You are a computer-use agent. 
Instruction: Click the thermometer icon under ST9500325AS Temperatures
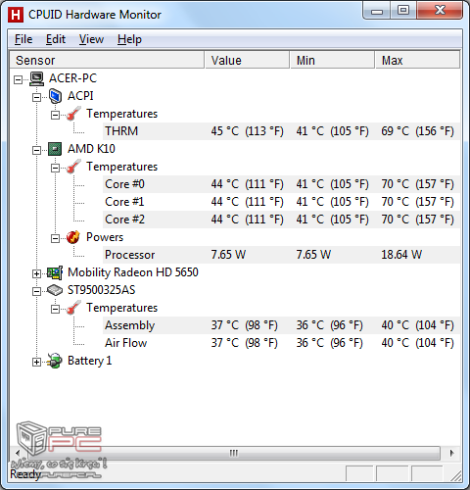point(73,308)
